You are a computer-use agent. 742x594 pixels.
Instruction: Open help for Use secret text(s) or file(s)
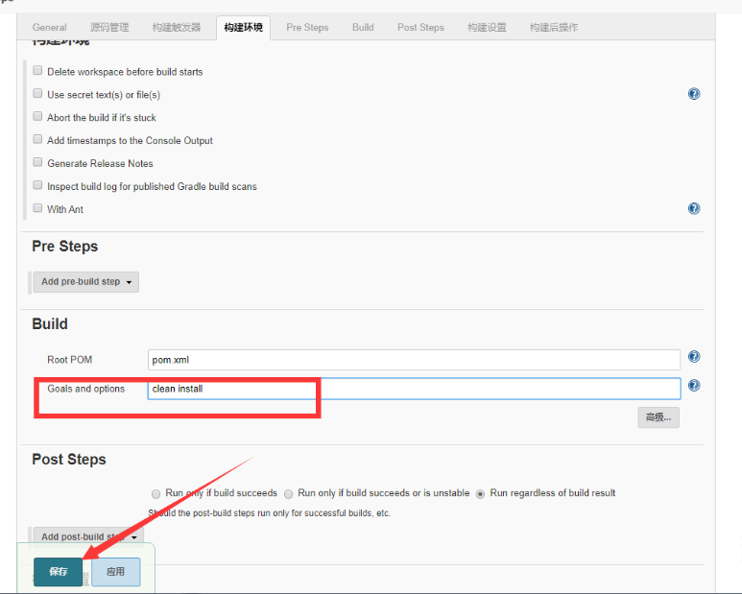click(x=694, y=94)
